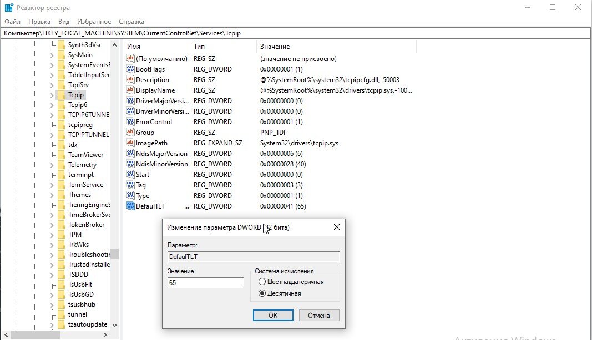The image size is (592, 340).
Task: Open the Избранное menu
Action: (x=94, y=22)
